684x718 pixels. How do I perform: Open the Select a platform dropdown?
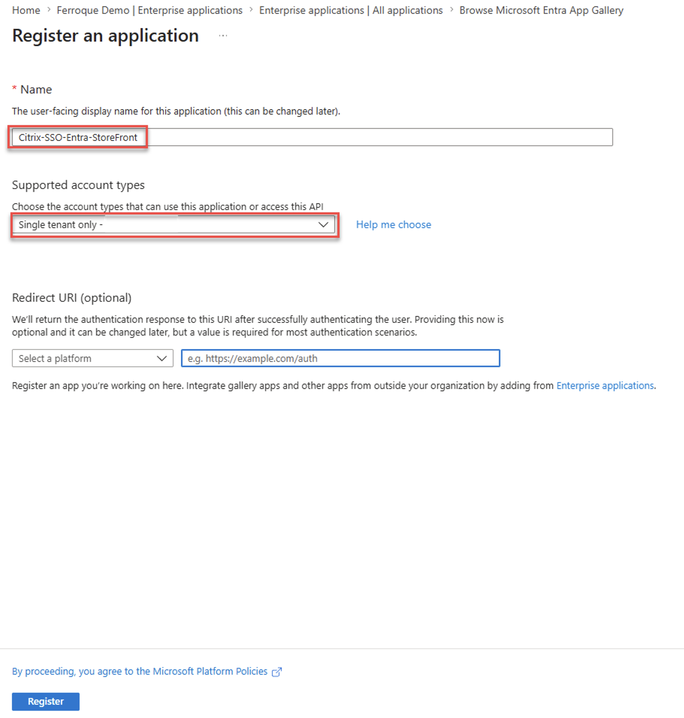(x=92, y=359)
